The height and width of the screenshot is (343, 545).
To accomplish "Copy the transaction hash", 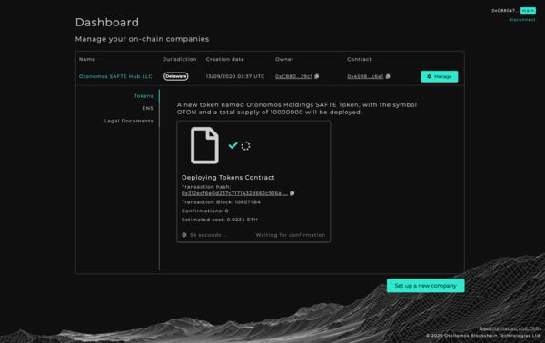I will [x=292, y=193].
